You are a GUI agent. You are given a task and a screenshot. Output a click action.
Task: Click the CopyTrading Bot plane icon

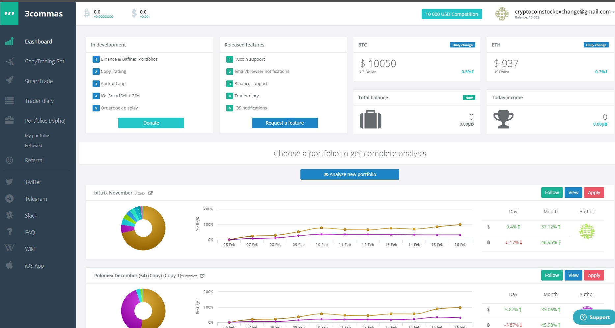(10, 61)
